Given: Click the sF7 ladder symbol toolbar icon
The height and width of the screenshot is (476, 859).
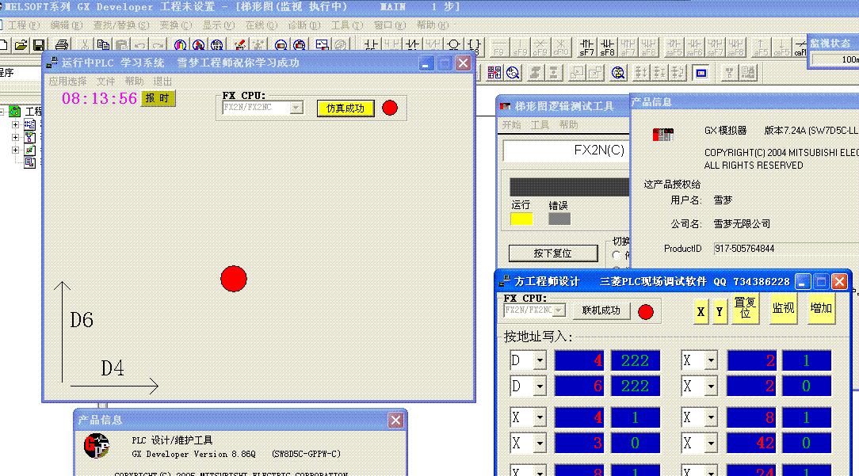Looking at the screenshot, I should [x=587, y=47].
